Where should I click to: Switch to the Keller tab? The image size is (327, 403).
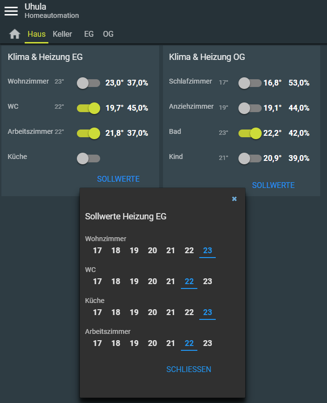click(62, 34)
